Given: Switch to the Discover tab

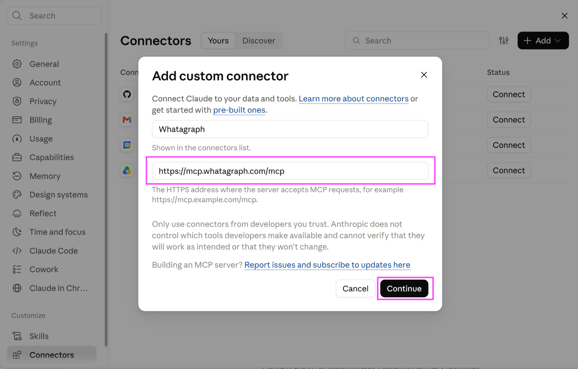Looking at the screenshot, I should 259,41.
